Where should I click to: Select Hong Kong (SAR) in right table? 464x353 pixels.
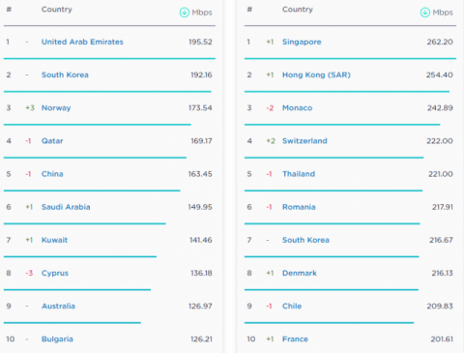point(316,75)
